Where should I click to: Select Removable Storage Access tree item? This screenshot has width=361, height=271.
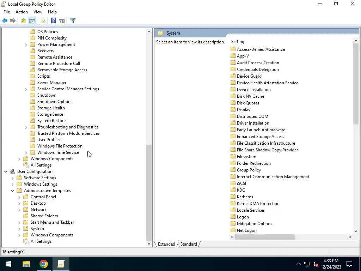point(62,70)
